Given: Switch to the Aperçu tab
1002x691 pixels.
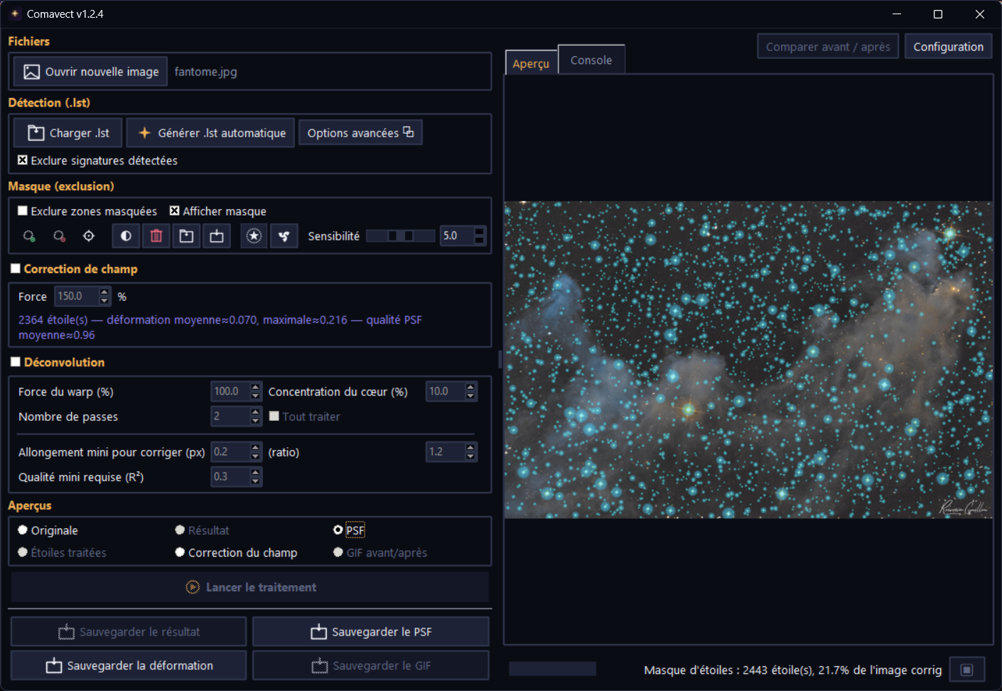Looking at the screenshot, I should pyautogui.click(x=531, y=63).
